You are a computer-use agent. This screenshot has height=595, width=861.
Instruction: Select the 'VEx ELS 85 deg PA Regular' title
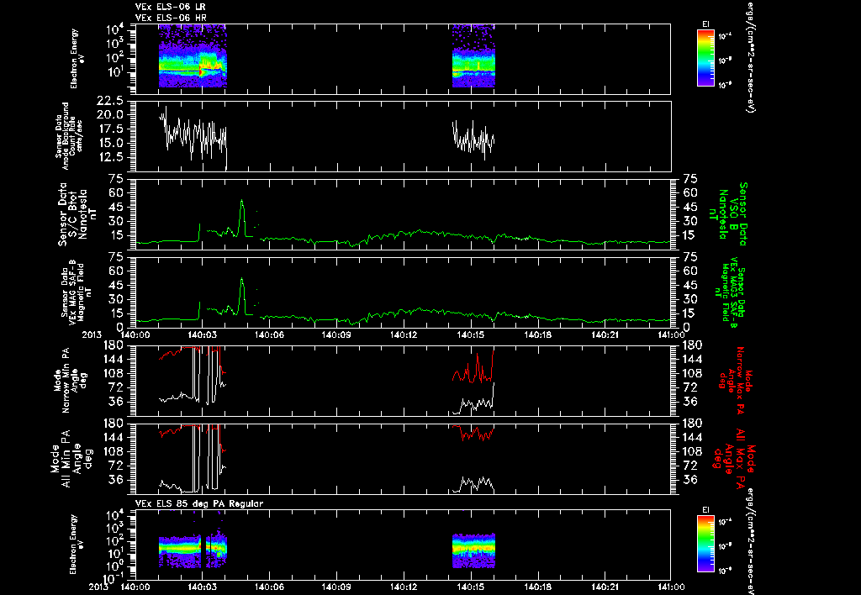pos(199,503)
